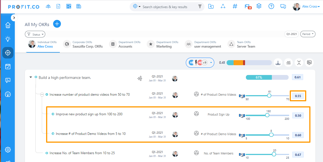Open the layers stack icon in top bar
Image resolution: width=323 pixels, height=162 pixels.
point(259,6)
